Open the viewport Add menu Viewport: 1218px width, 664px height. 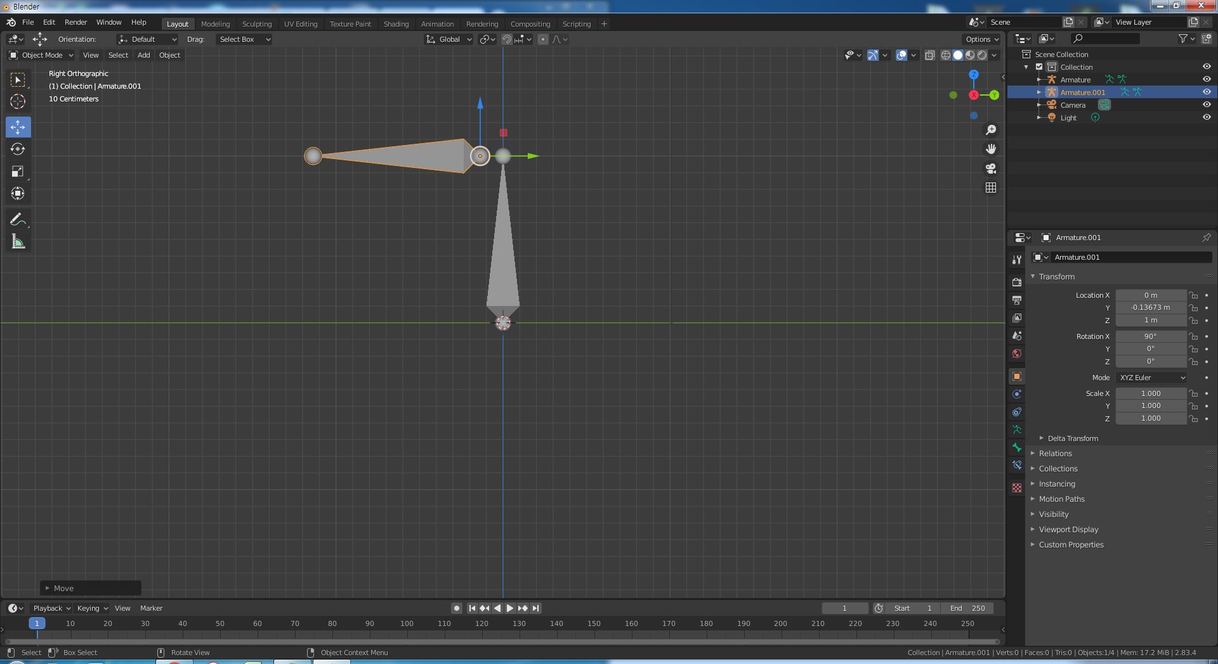coord(144,55)
